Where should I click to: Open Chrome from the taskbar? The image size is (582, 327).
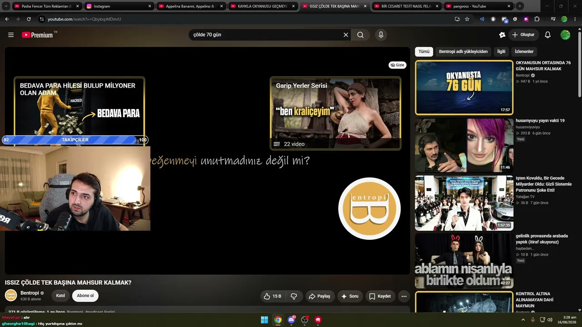click(278, 320)
